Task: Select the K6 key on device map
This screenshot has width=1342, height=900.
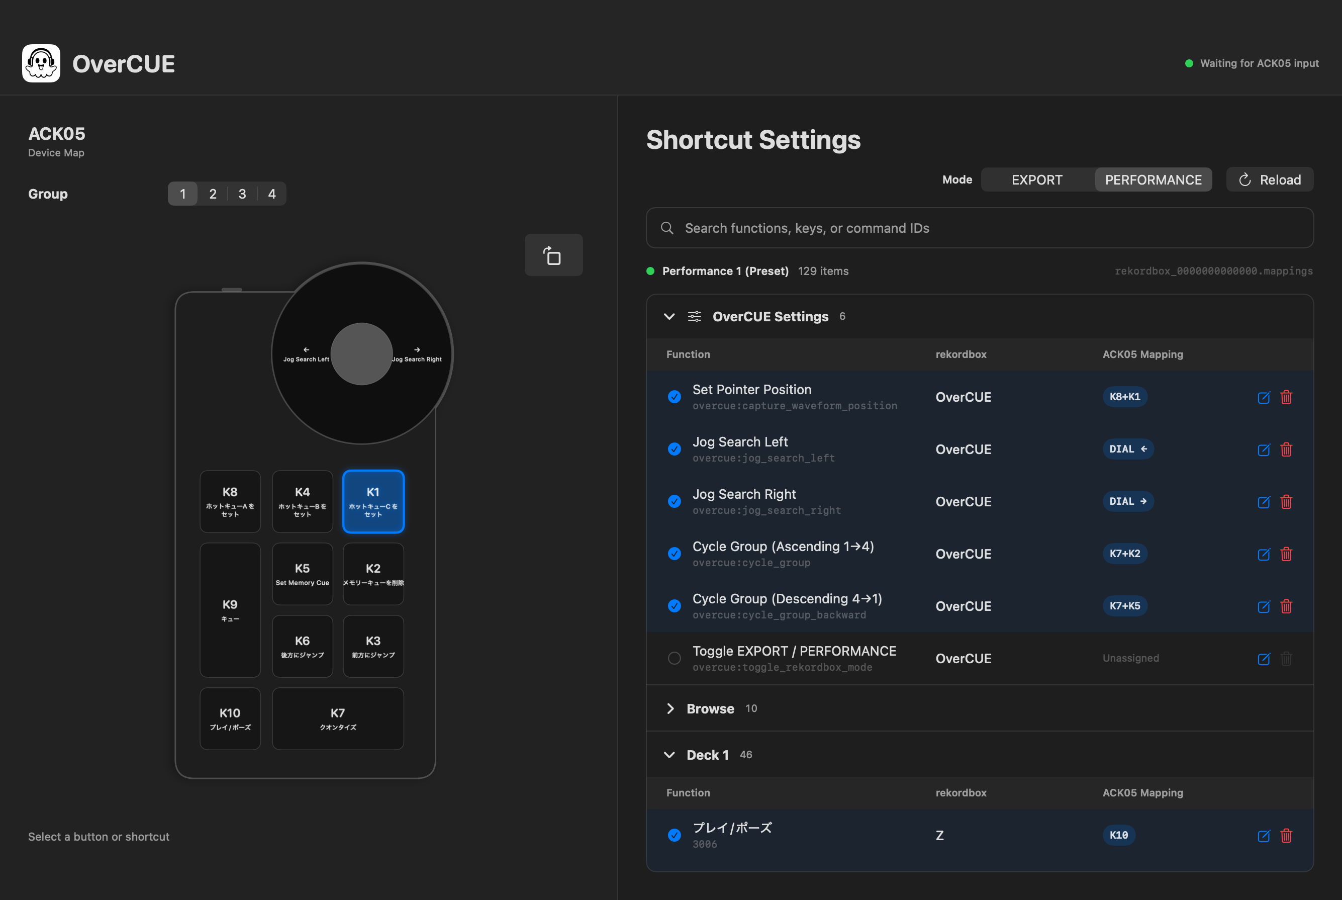Action: [303, 646]
